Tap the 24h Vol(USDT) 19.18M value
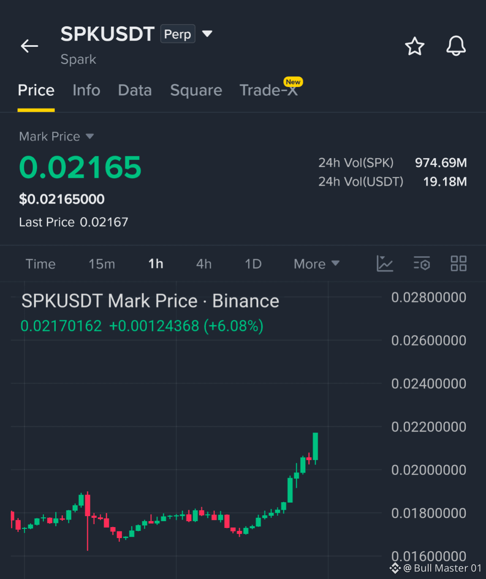 (445, 181)
